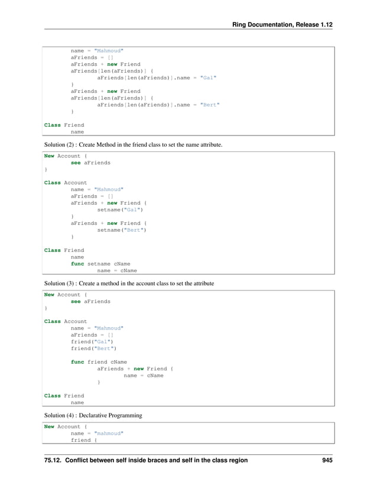377x488 pixels.
Task: Click "Class Account" in the Solution (2) code block
Action: click(x=66, y=183)
